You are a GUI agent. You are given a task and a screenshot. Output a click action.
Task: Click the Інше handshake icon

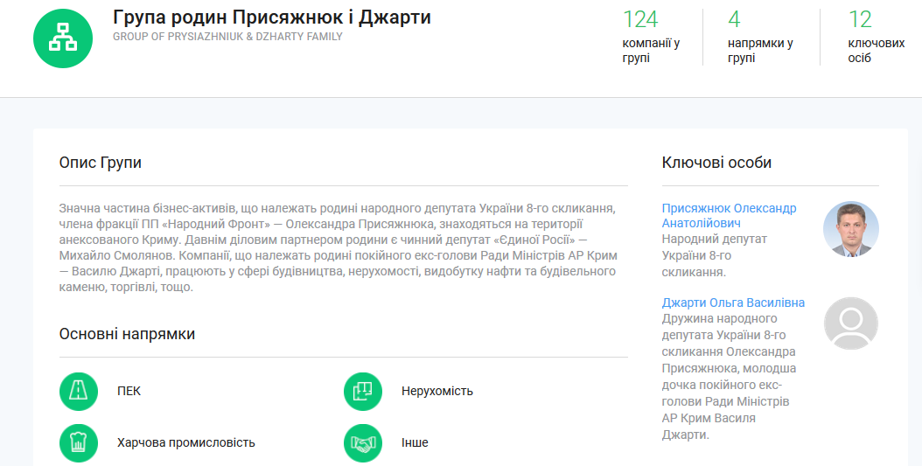point(363,442)
